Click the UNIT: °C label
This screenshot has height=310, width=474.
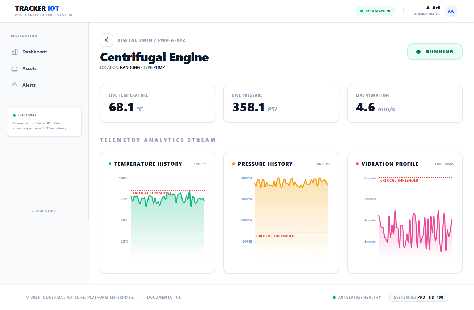(201, 164)
